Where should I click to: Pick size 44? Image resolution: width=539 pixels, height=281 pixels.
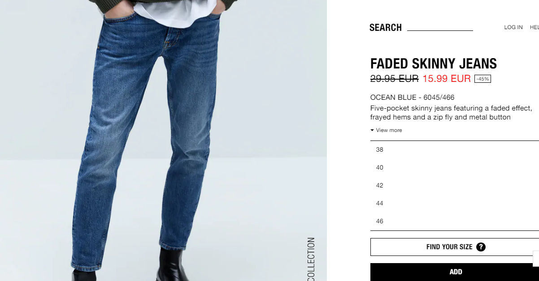[x=455, y=204]
